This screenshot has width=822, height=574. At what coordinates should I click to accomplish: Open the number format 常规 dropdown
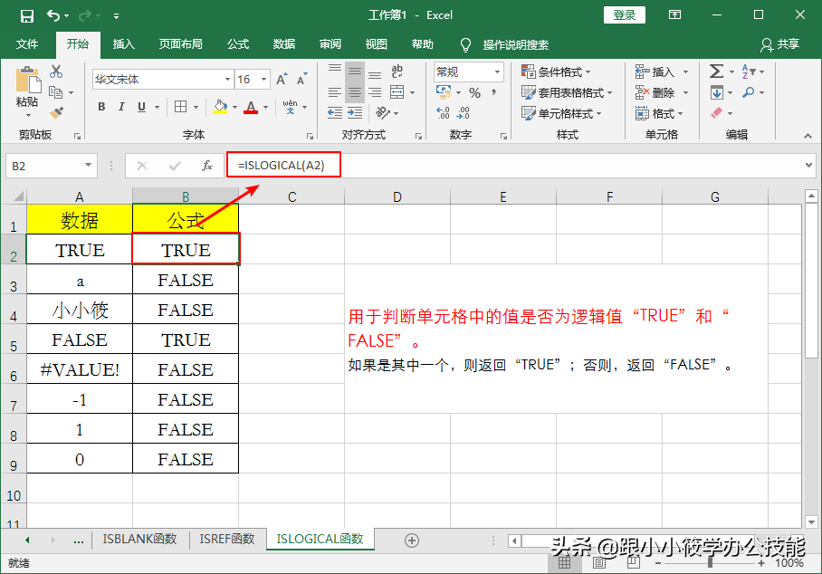497,72
